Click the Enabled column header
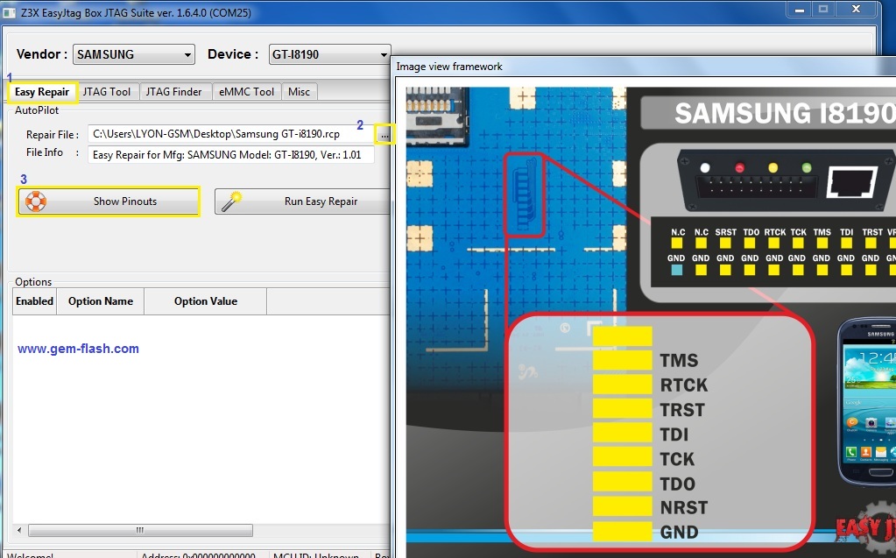This screenshot has height=558, width=896. (x=34, y=301)
